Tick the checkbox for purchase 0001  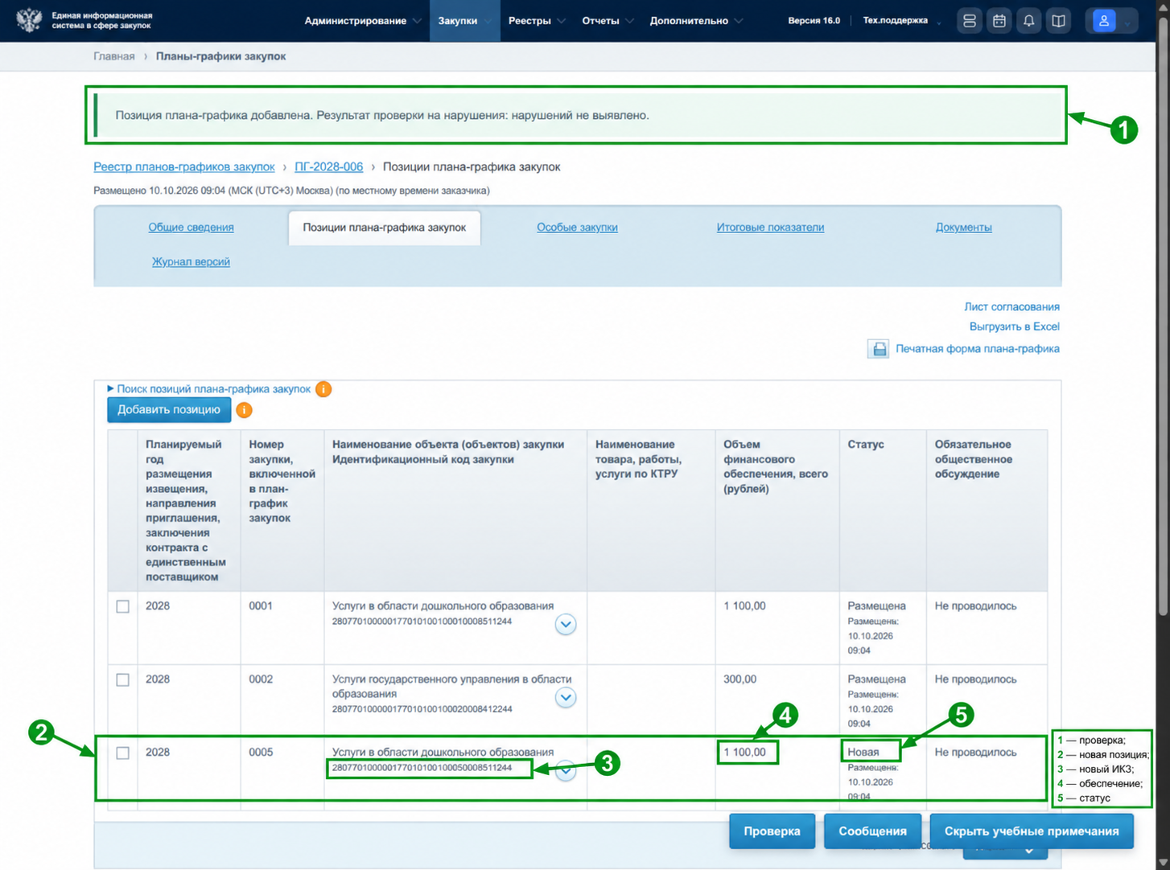pos(122,606)
